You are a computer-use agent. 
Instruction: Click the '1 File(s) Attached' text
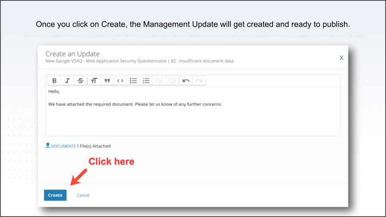pos(94,146)
